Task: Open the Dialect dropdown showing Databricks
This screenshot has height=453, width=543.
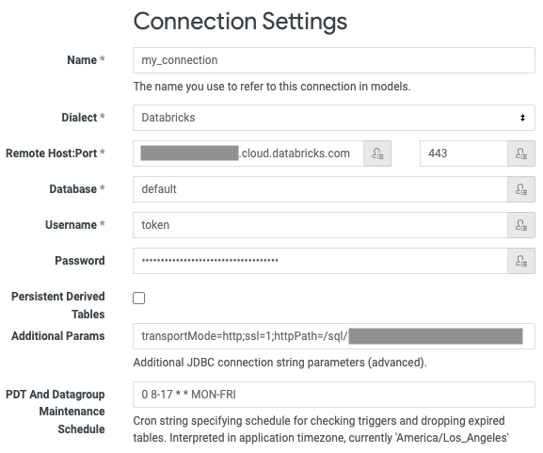Action: [334, 118]
